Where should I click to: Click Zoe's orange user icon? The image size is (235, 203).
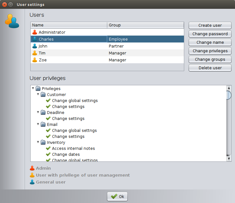tap(35, 60)
